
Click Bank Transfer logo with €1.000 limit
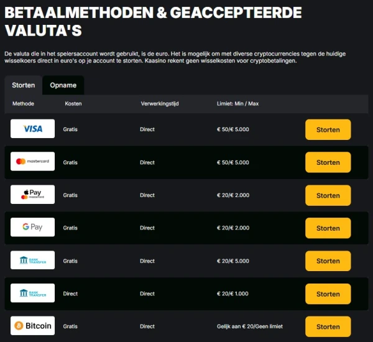(32, 293)
